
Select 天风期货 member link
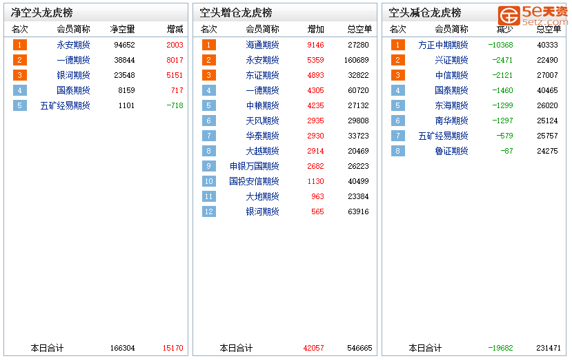tap(262, 121)
